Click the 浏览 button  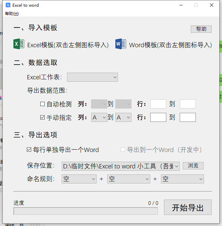(x=193, y=166)
